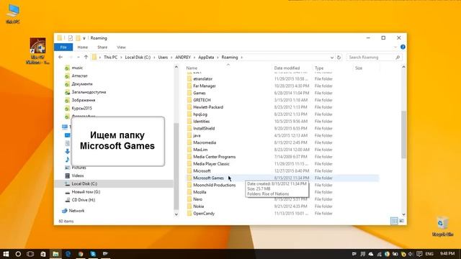Select Документи in navigation pane

coord(82,84)
